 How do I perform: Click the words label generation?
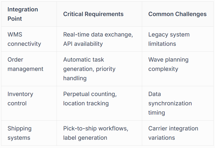pos(85,138)
